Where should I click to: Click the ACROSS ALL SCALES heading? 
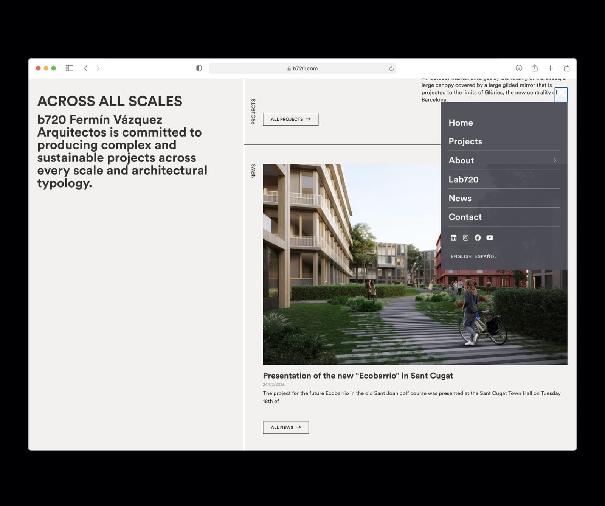110,101
